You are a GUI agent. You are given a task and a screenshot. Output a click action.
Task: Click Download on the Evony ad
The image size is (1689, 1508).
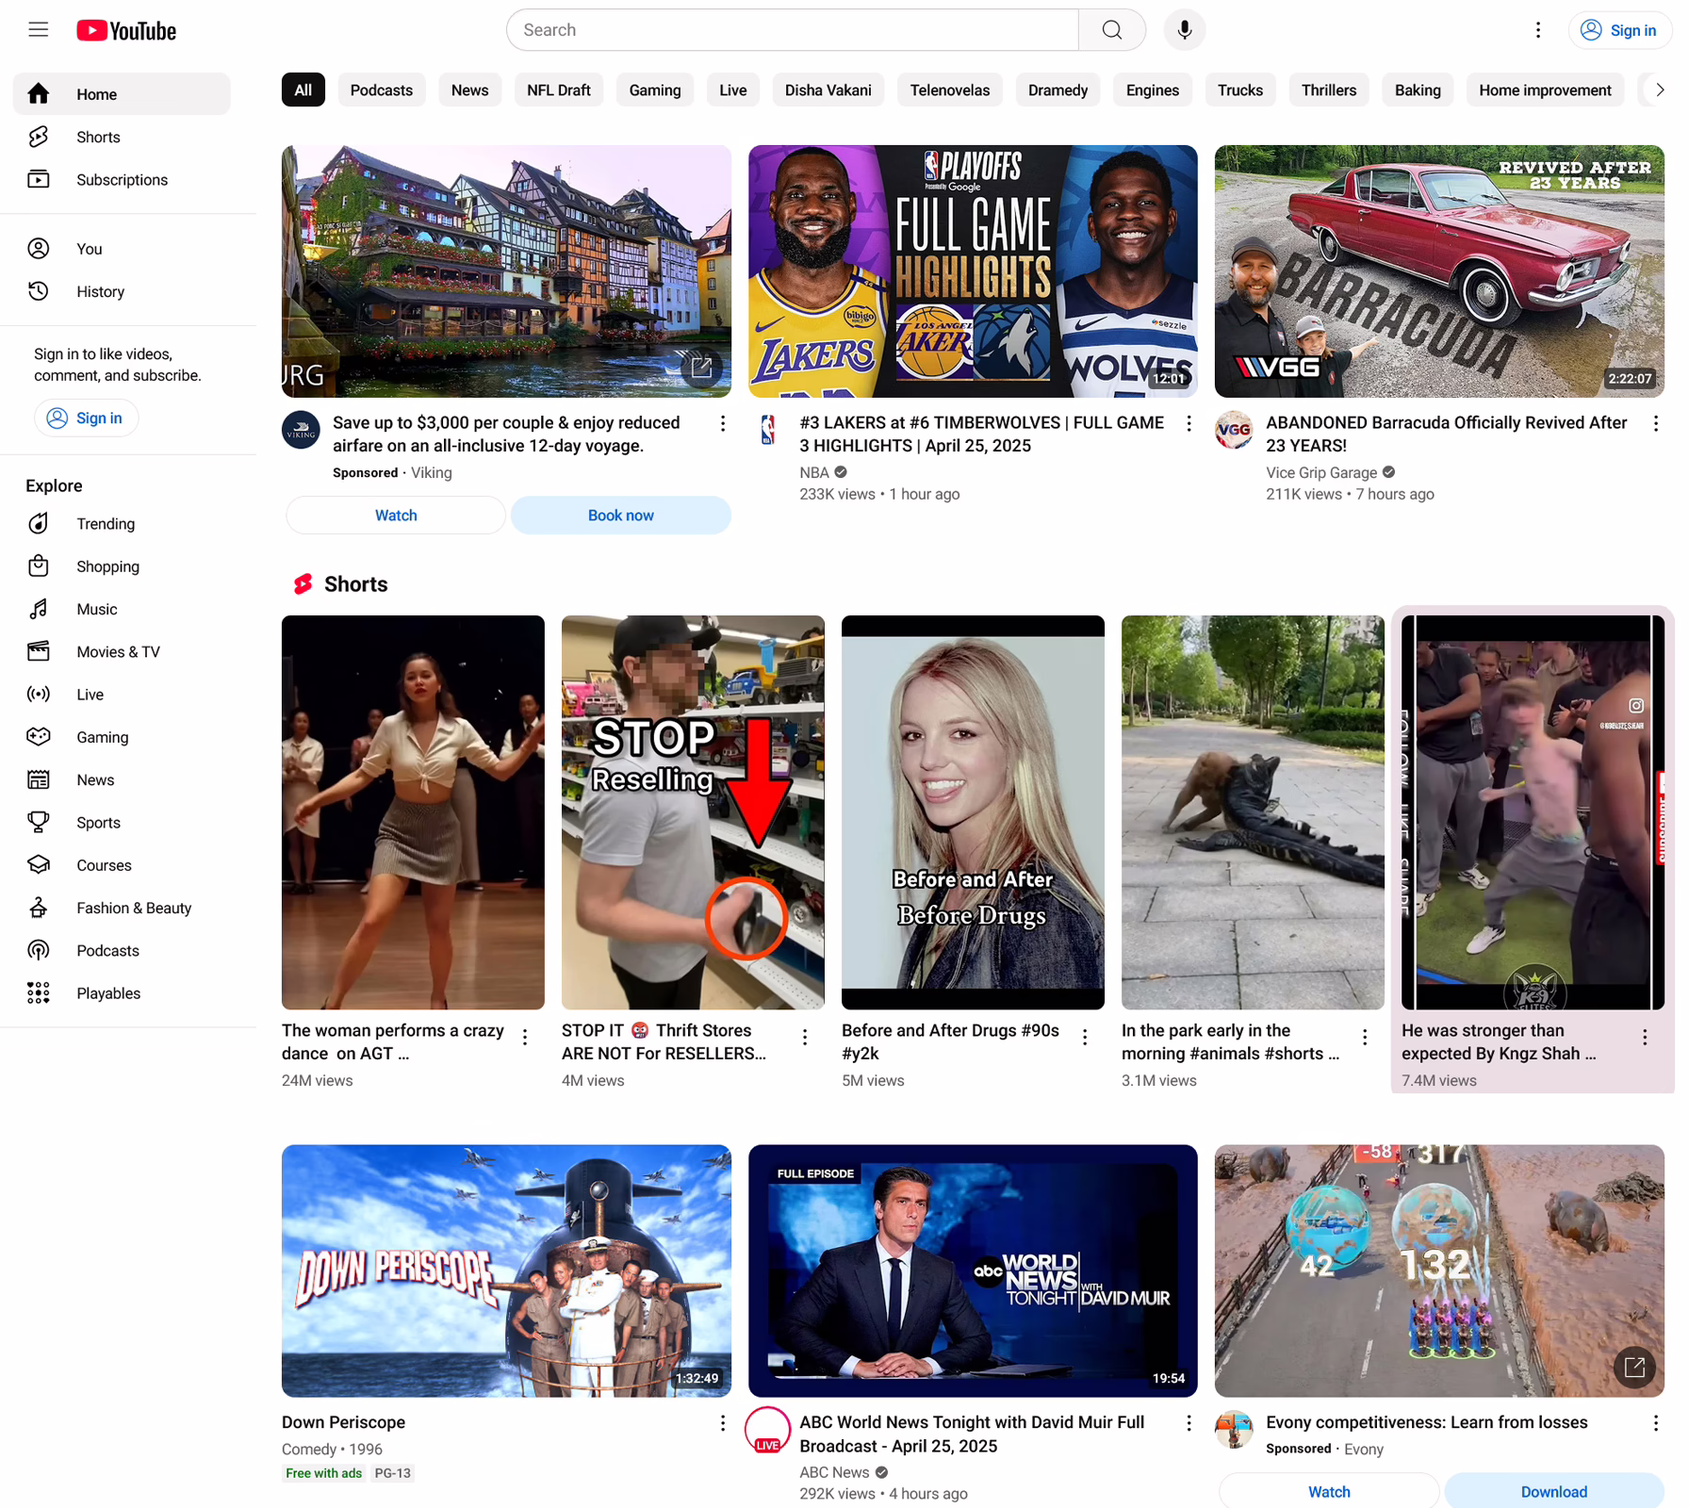(1553, 1491)
